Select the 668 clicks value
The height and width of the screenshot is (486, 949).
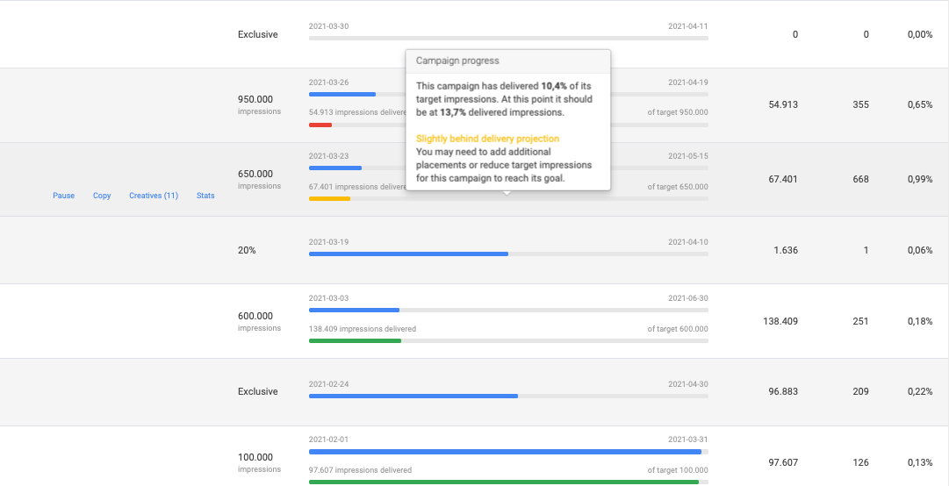click(x=860, y=179)
